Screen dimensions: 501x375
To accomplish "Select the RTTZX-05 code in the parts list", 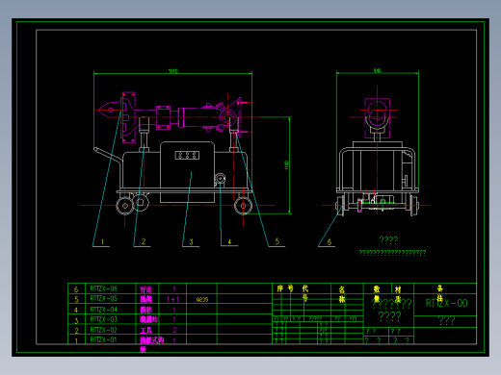I will pos(104,298).
